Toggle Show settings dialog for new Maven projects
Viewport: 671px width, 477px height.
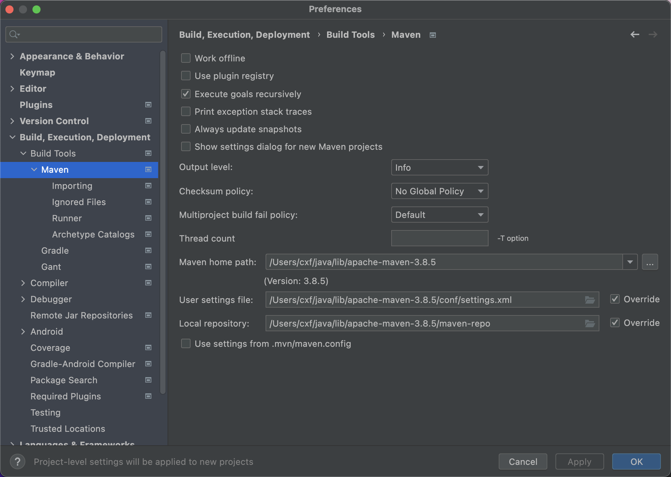coord(186,146)
